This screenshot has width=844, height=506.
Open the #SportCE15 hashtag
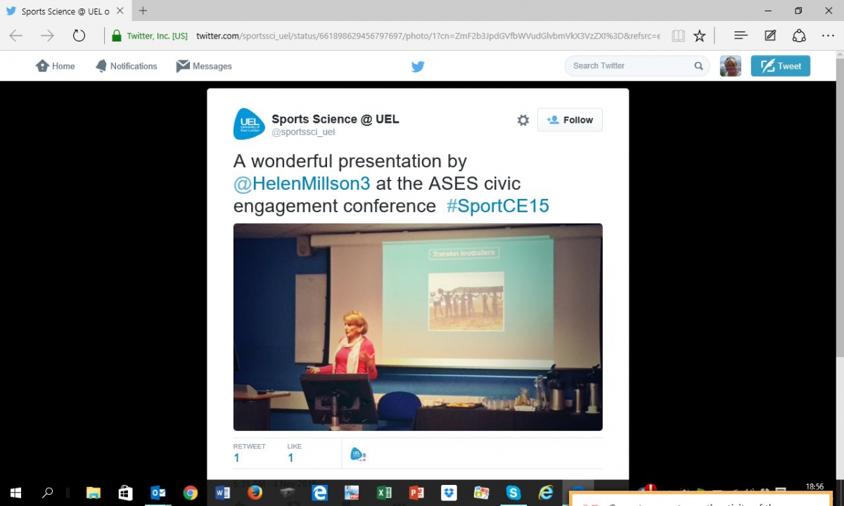coord(497,206)
